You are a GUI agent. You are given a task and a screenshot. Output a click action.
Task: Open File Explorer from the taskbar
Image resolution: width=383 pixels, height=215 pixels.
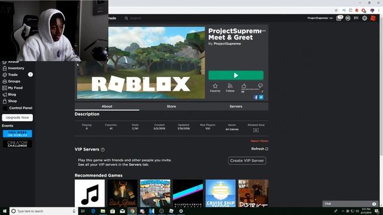pos(103,211)
